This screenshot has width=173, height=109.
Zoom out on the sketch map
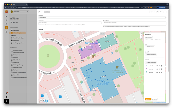point(141,36)
